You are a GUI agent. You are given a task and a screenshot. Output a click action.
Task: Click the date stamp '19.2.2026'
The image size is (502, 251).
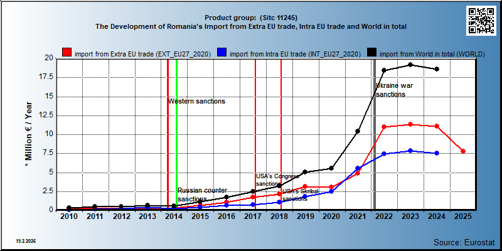(x=26, y=241)
